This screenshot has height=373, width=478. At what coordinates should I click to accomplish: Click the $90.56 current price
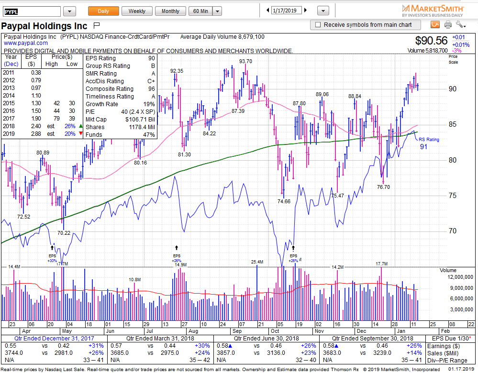[x=431, y=41]
